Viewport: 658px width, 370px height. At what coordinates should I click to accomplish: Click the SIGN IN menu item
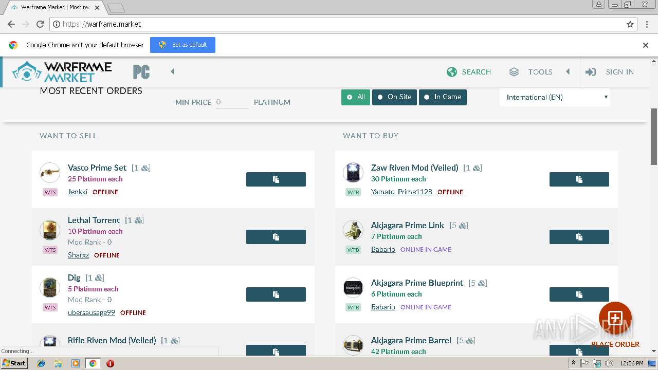point(620,72)
